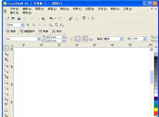Select the Freehand tool in the toolbox
159x117 pixels.
(x=6, y=71)
